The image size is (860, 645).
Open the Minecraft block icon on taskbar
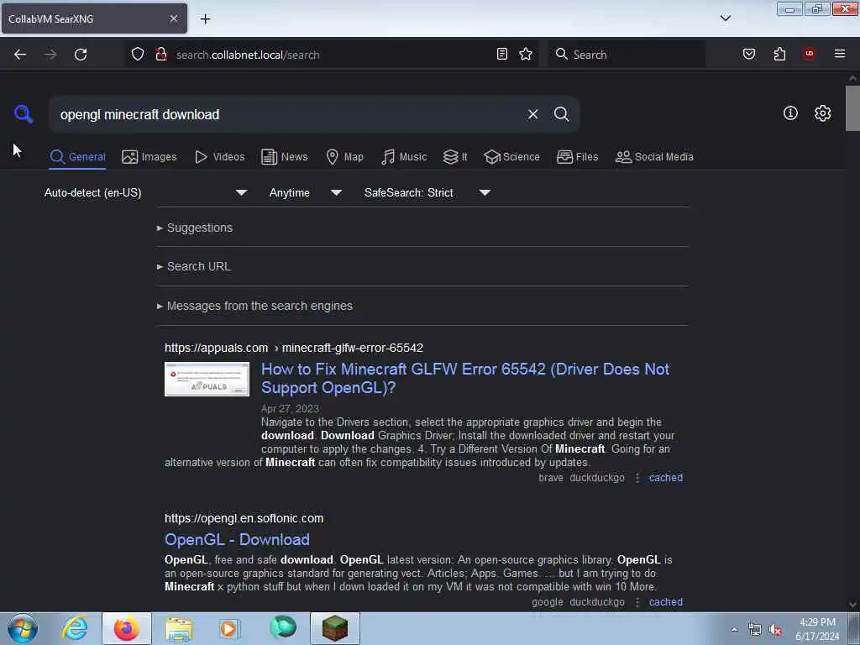point(335,628)
